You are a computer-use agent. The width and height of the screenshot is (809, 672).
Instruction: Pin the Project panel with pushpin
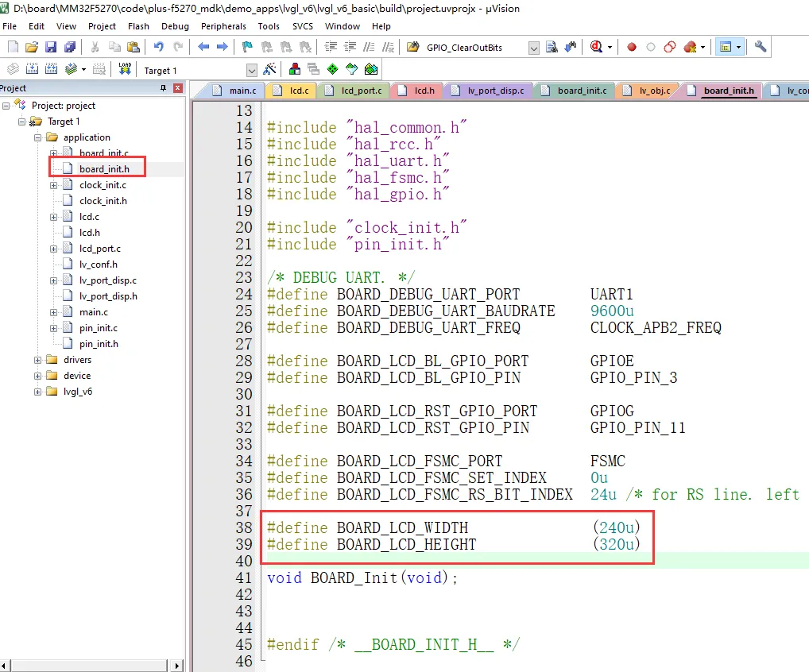click(x=164, y=88)
